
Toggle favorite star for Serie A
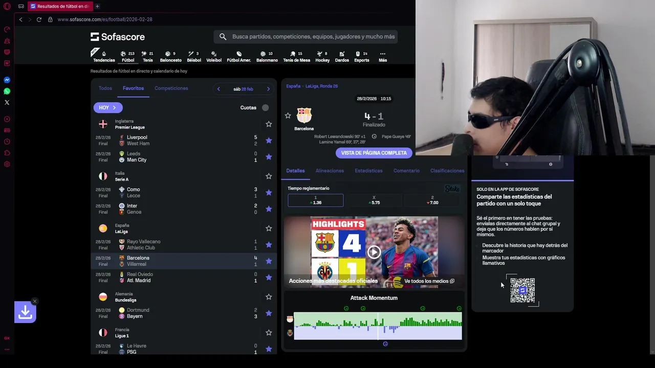point(269,176)
